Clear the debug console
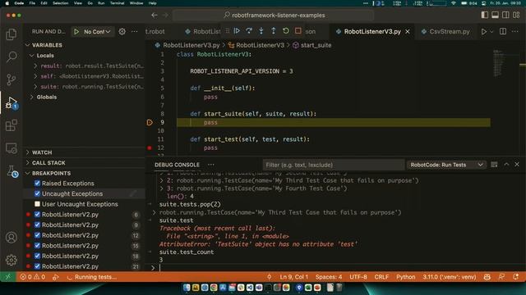The height and width of the screenshot is (295, 526). point(494,165)
